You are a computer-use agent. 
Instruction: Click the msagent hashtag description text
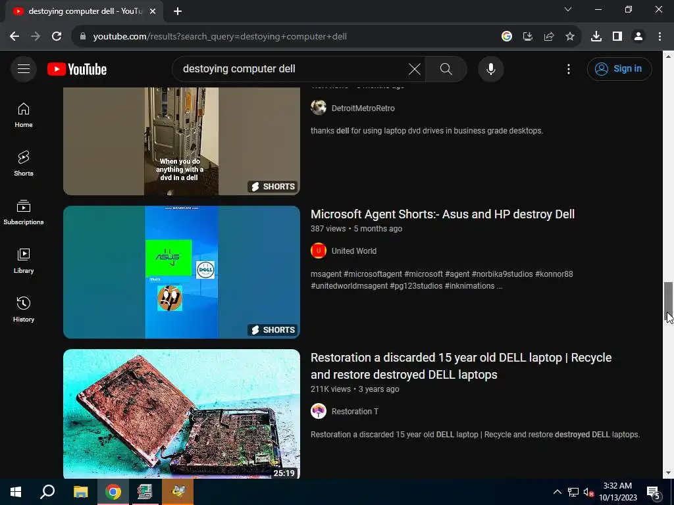coord(442,280)
